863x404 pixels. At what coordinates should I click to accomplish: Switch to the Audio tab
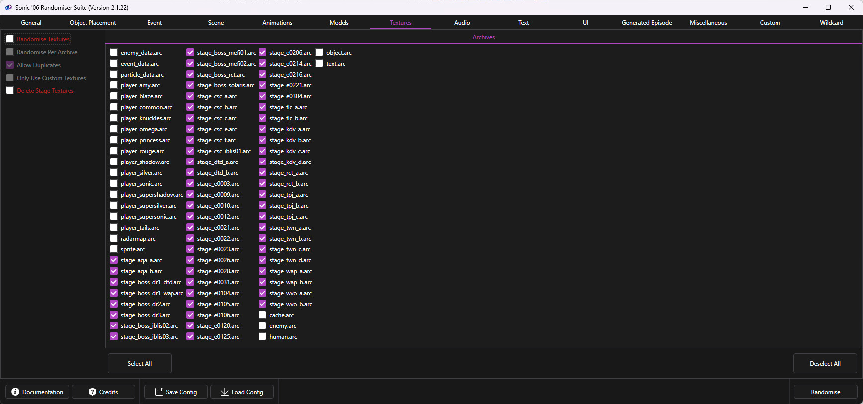click(462, 23)
